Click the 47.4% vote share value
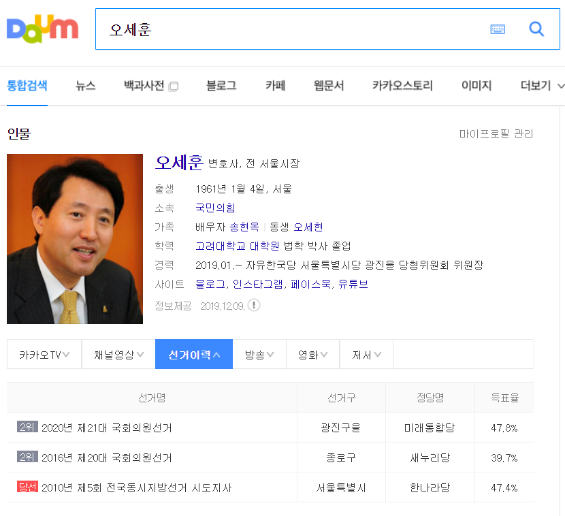Screen dimensions: 565x516 click(504, 487)
